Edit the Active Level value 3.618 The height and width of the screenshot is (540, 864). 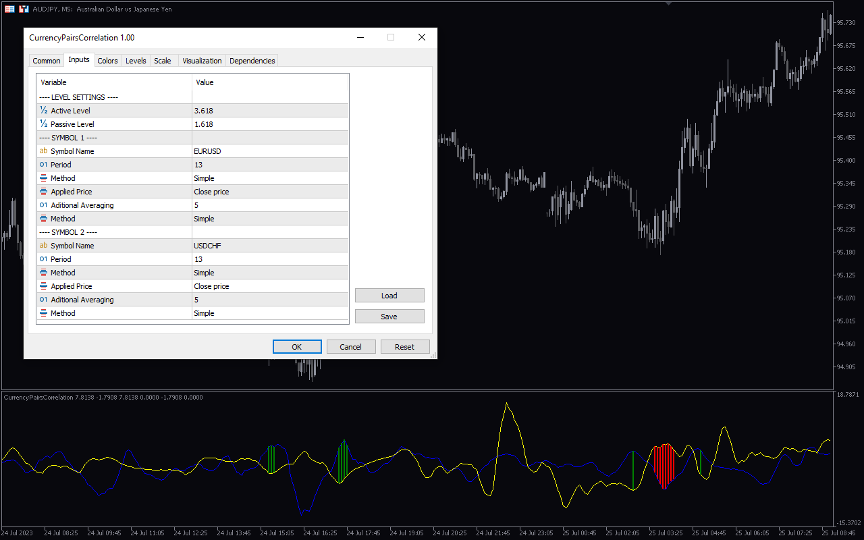[270, 111]
